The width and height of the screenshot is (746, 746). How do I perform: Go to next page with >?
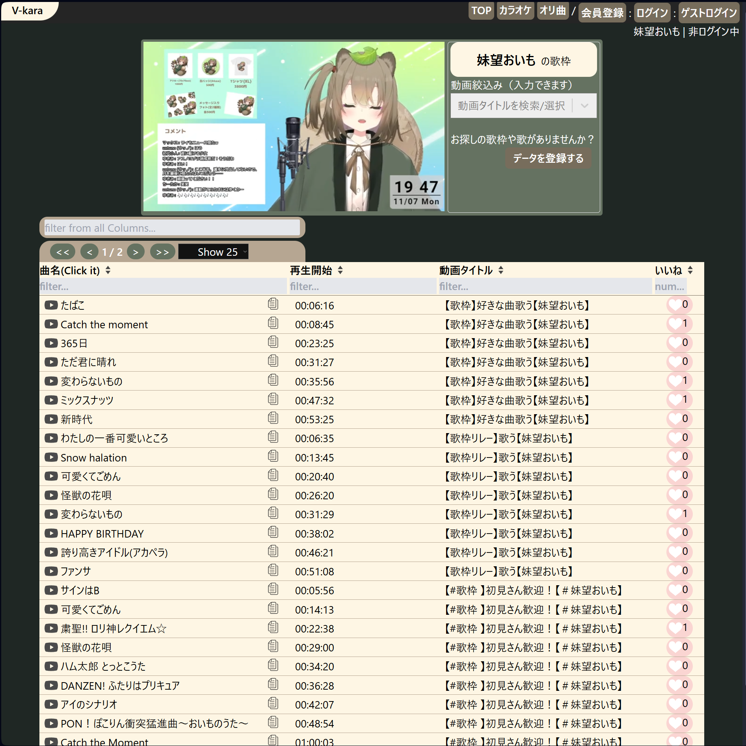pyautogui.click(x=136, y=252)
